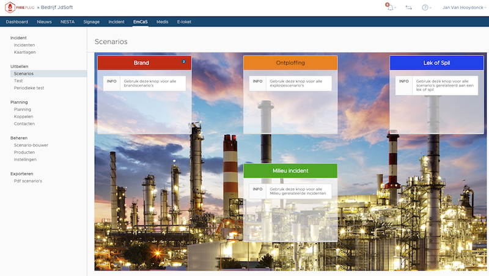This screenshot has width=489, height=276.
Task: Click the badge count on Brand card
Action: click(x=183, y=61)
